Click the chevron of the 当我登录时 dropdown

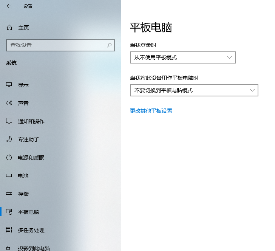230,57
